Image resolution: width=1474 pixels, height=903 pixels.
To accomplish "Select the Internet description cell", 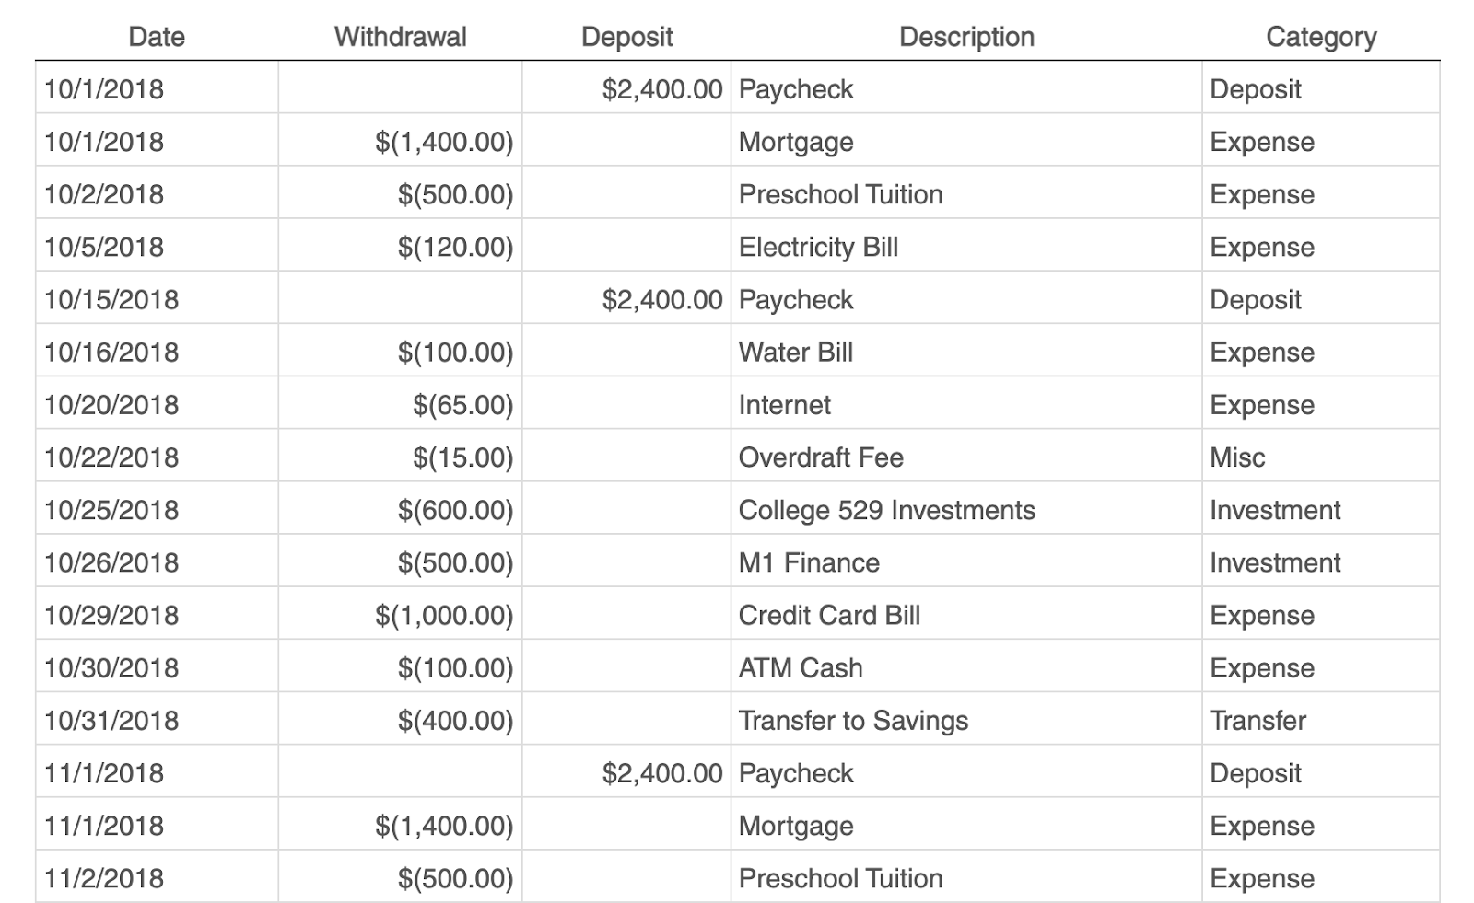I will tap(785, 405).
